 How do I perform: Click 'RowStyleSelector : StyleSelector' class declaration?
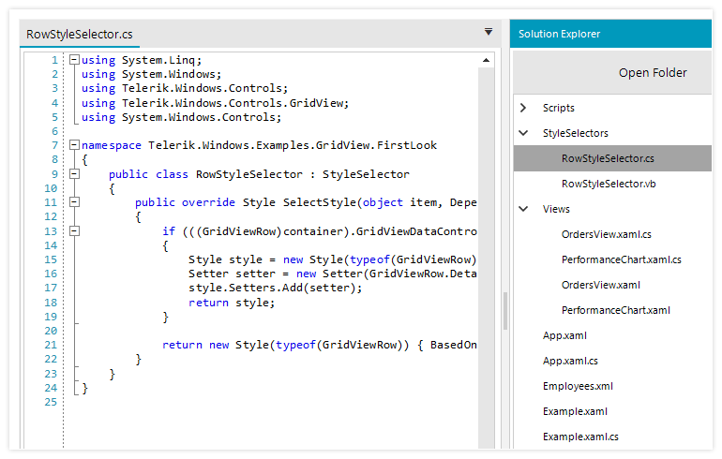303,174
